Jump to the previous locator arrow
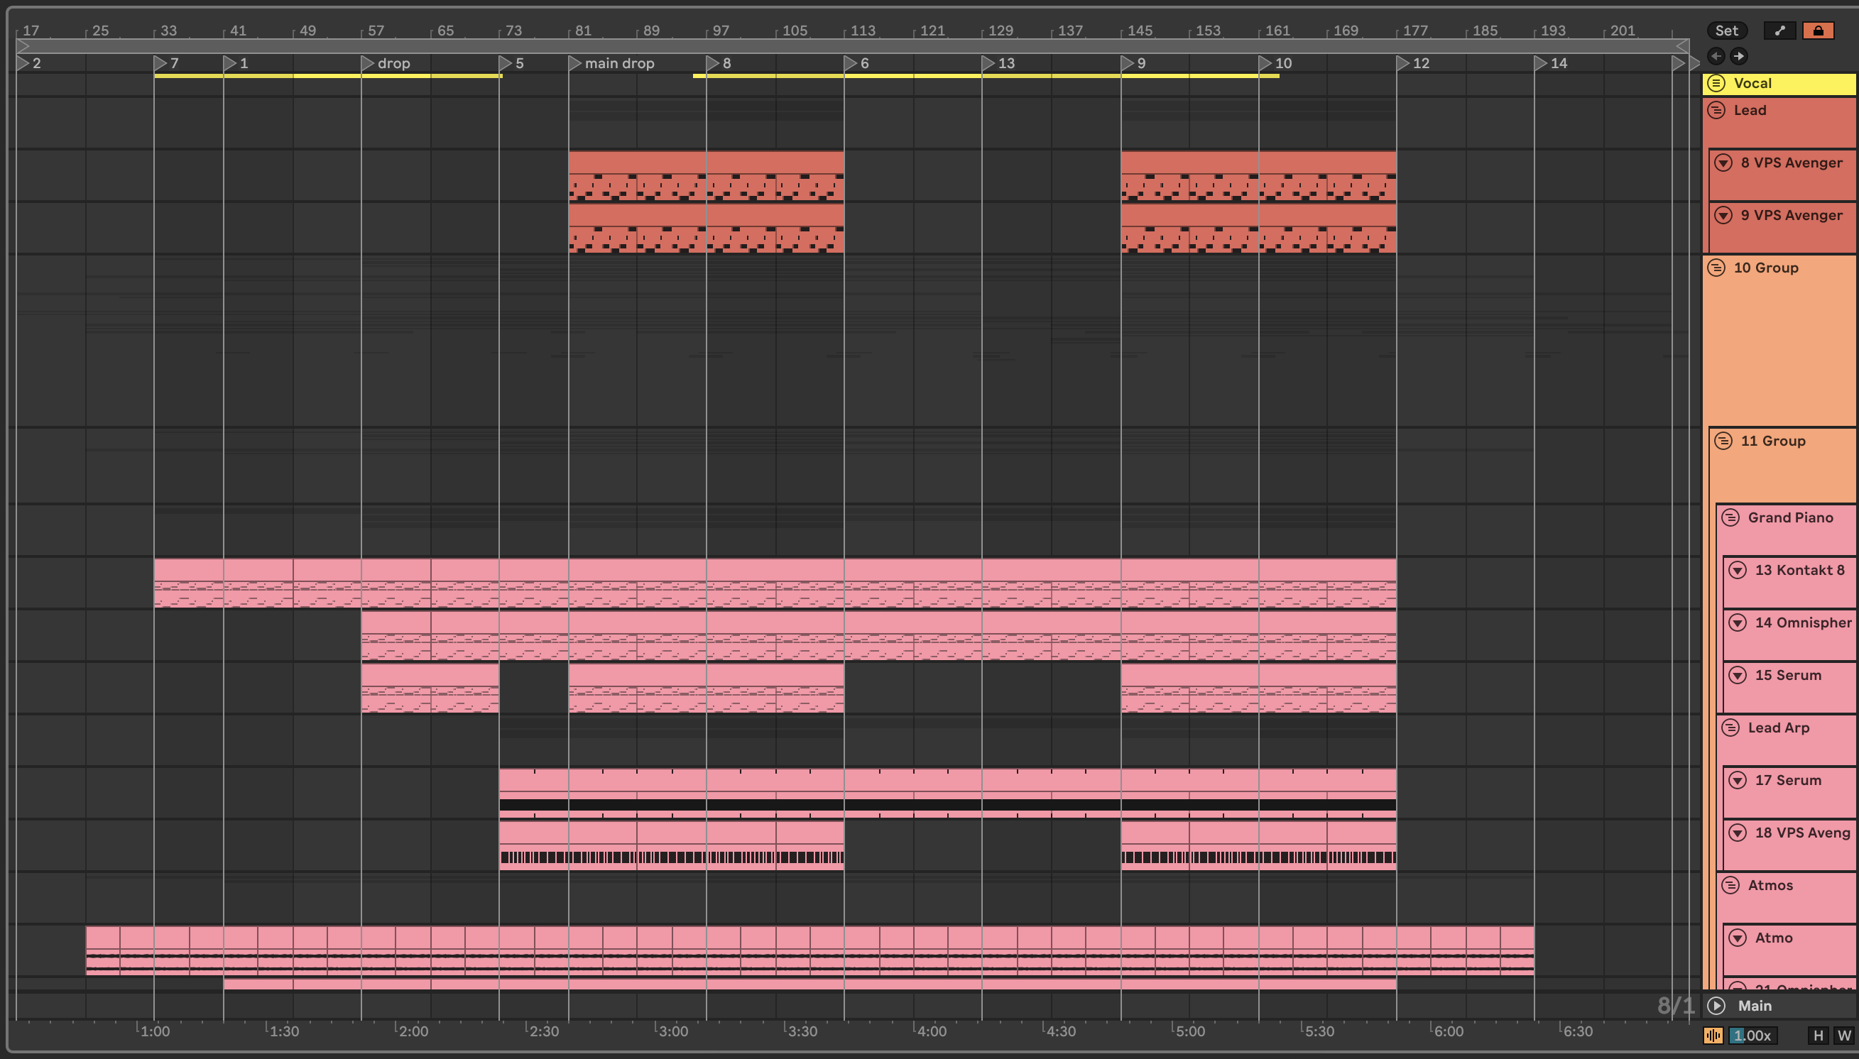The width and height of the screenshot is (1859, 1059). [x=1716, y=56]
